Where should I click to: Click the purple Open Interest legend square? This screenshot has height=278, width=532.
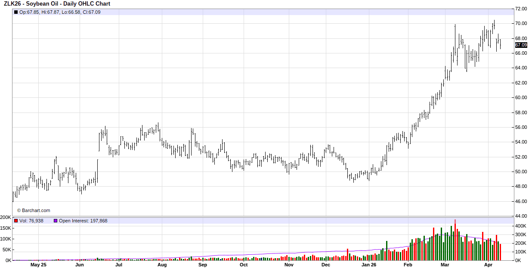56,221
